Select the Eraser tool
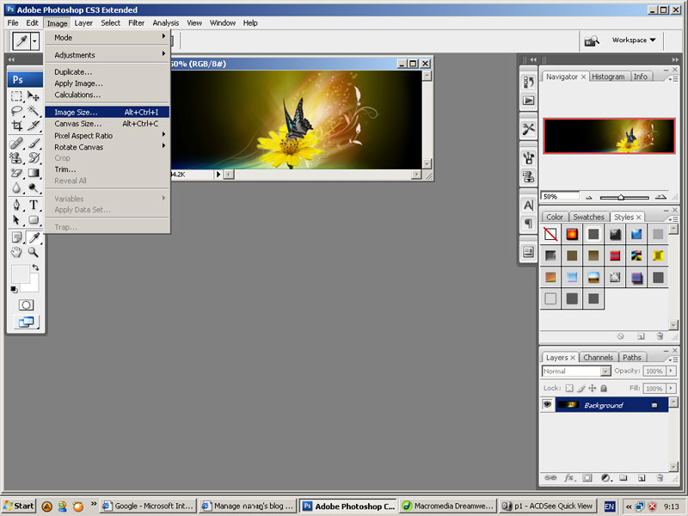The height and width of the screenshot is (516, 688). pos(16,173)
